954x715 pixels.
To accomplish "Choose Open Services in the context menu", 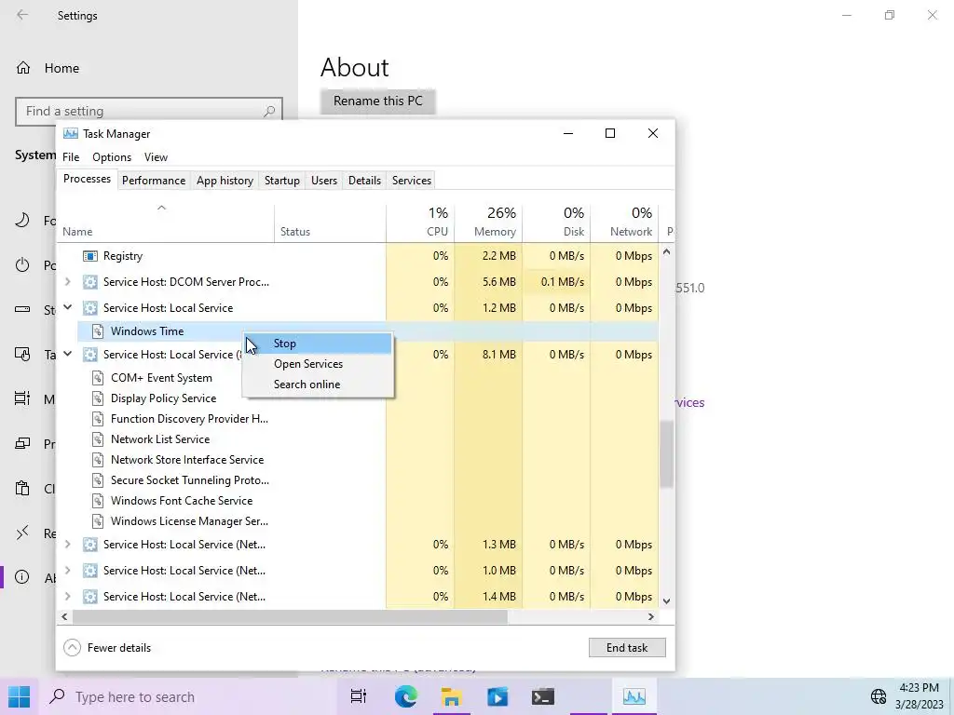I will pyautogui.click(x=318, y=364).
